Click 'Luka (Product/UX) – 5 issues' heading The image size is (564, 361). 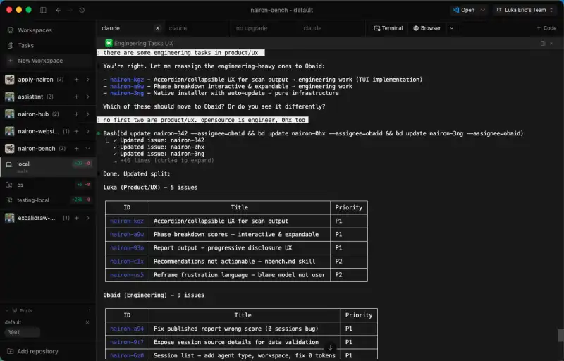(x=150, y=188)
